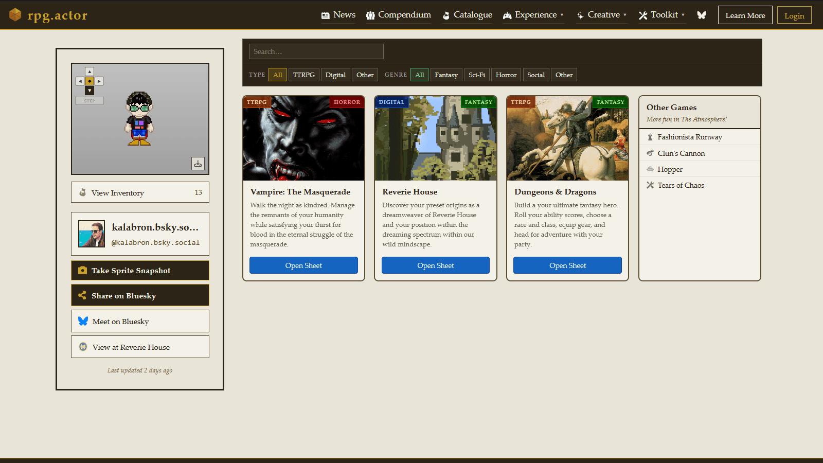Image resolution: width=823 pixels, height=463 pixels.
Task: Open the butterfly Bluesky icon in navbar
Action: pos(702,15)
